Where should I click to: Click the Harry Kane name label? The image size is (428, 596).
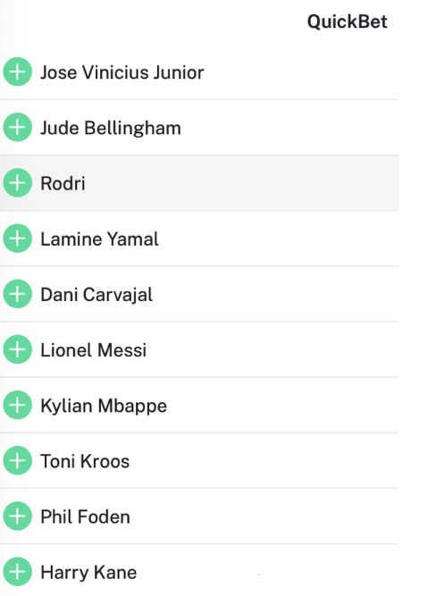(88, 573)
